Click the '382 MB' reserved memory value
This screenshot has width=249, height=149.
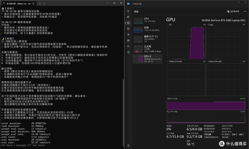click(225, 137)
